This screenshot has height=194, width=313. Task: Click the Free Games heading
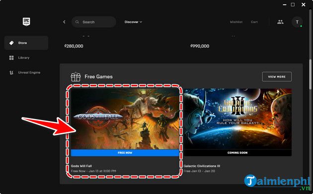tap(98, 76)
